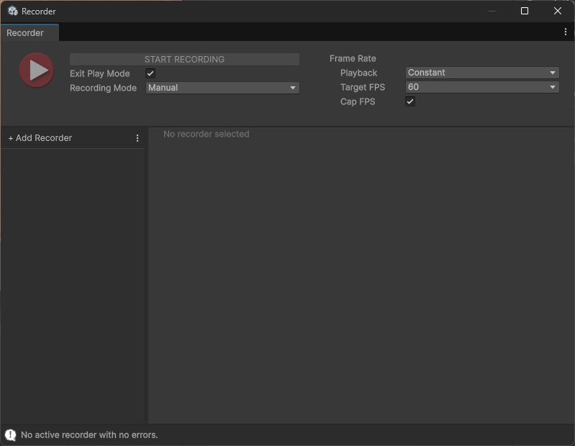Open the Recorder window kebab options menu

pos(565,32)
